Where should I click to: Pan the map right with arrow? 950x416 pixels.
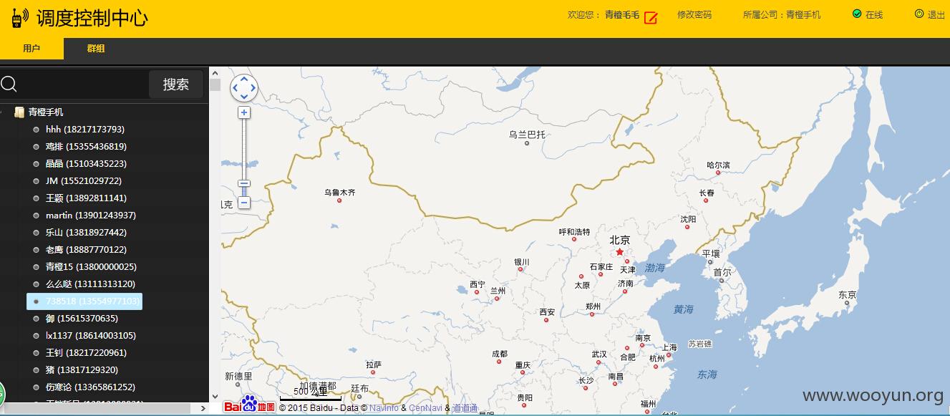pos(253,87)
